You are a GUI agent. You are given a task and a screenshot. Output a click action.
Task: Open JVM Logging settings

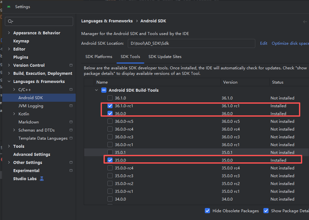tap(31, 106)
